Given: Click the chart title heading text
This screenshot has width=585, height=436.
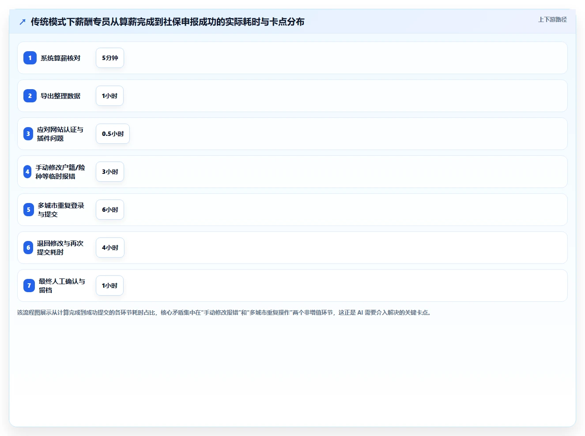Looking at the screenshot, I should (x=167, y=22).
